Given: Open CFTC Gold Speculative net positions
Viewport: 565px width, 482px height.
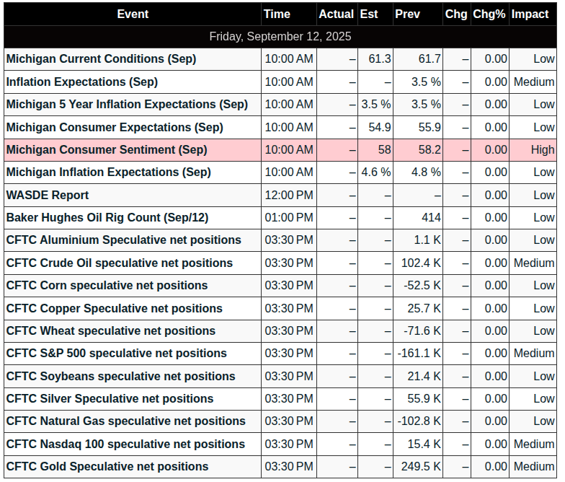Looking at the screenshot, I should point(107,466).
